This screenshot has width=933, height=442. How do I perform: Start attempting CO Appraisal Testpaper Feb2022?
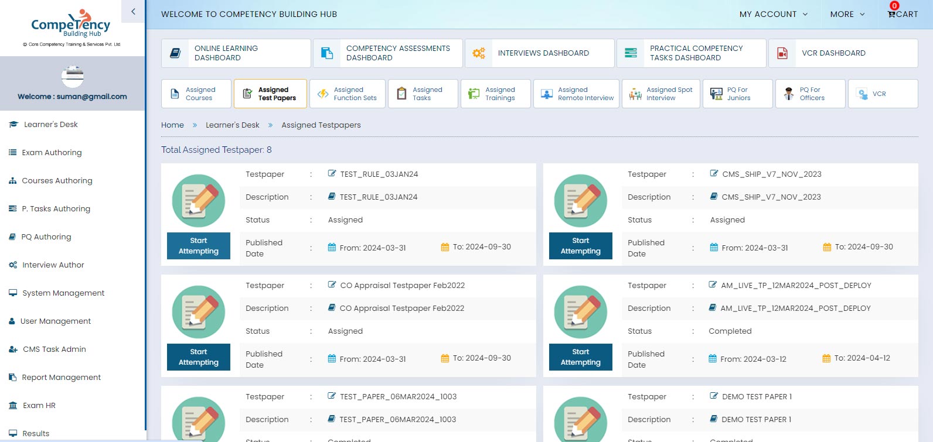tap(199, 357)
